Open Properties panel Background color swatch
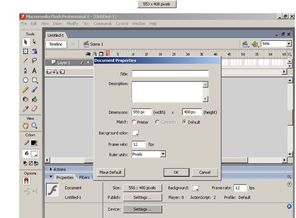The height and width of the screenshot is (218, 296). (195, 188)
